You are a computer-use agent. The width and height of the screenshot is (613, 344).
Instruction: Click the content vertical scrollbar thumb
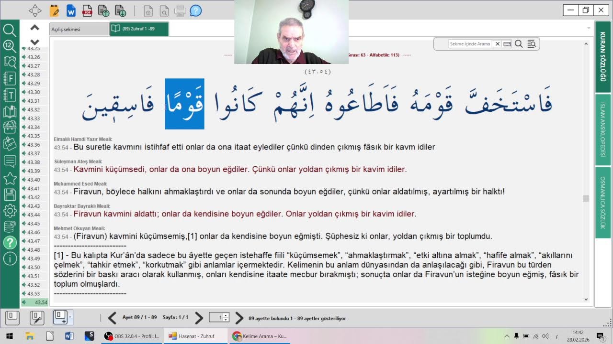point(586,199)
